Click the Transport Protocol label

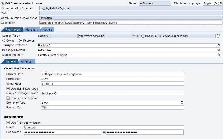13,45
